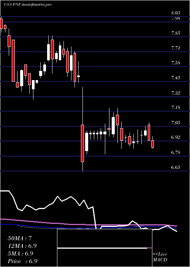The width and height of the screenshot is (190, 267).
Task: Select the 7.58 price axis label
Action: pos(176,63)
